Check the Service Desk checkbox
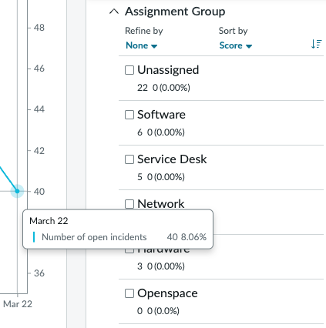 pyautogui.click(x=129, y=159)
